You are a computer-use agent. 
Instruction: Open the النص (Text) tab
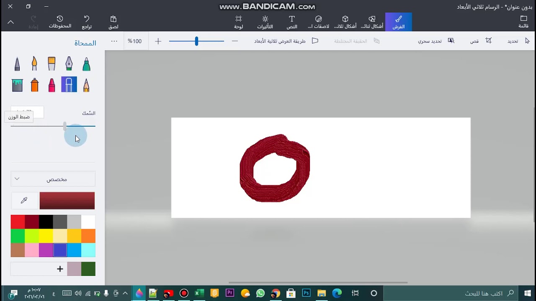[x=292, y=22]
